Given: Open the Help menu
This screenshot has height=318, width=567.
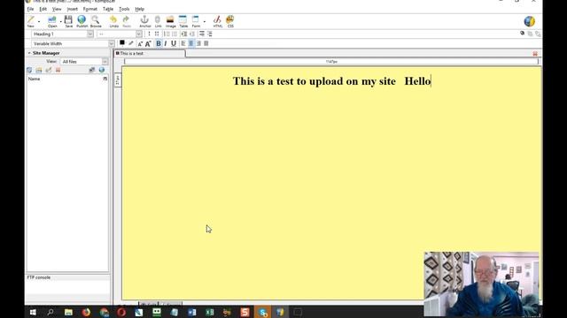Looking at the screenshot, I should [x=140, y=9].
